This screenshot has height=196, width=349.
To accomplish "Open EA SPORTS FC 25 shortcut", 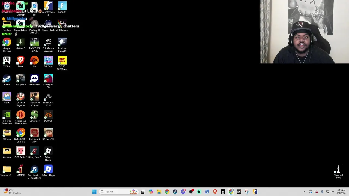I will 34,45.
